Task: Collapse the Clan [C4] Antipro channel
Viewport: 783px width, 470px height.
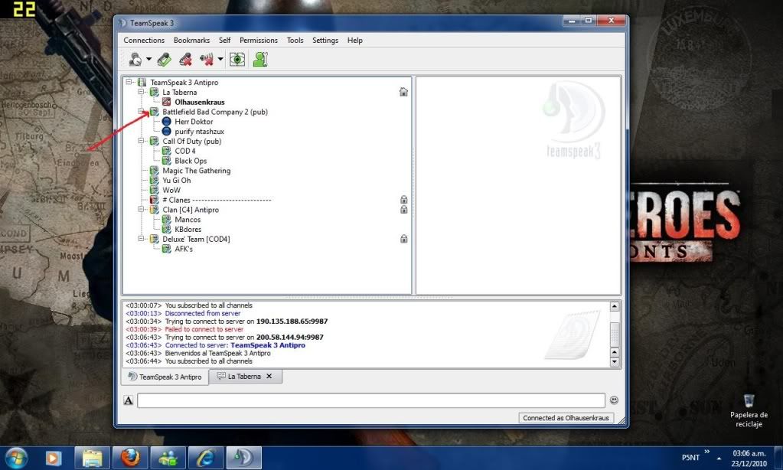Action: point(141,209)
